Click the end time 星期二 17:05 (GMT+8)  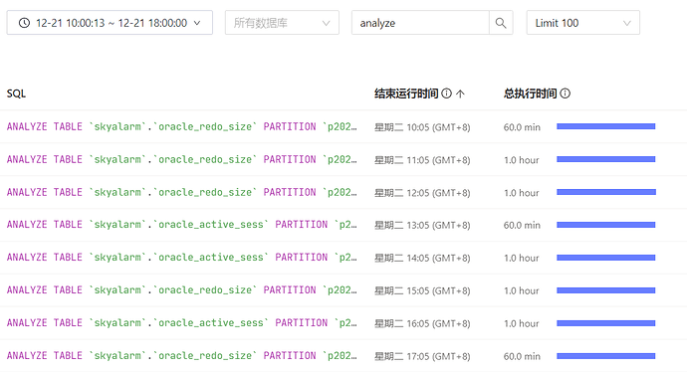tap(422, 357)
